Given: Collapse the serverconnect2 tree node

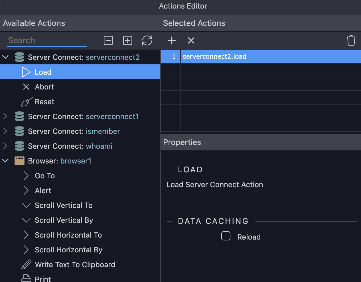Looking at the screenshot, I should click(5, 57).
